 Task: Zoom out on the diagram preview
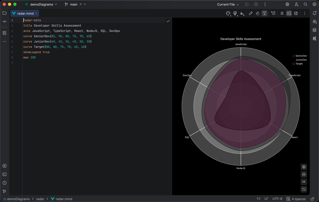coord(304,174)
